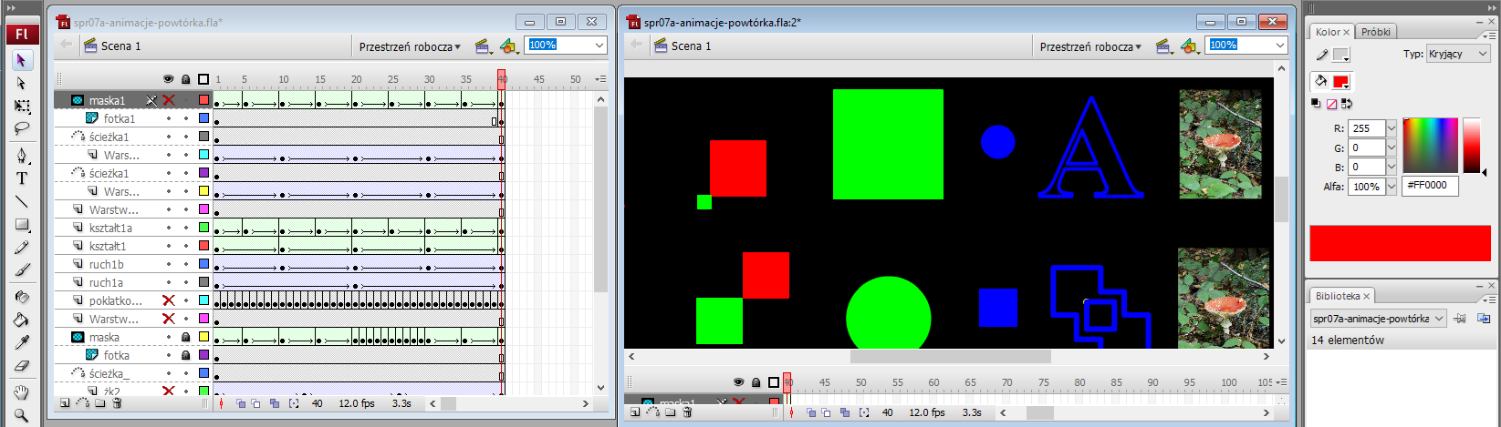Toggle visibility of the poklatko layer

point(168,300)
